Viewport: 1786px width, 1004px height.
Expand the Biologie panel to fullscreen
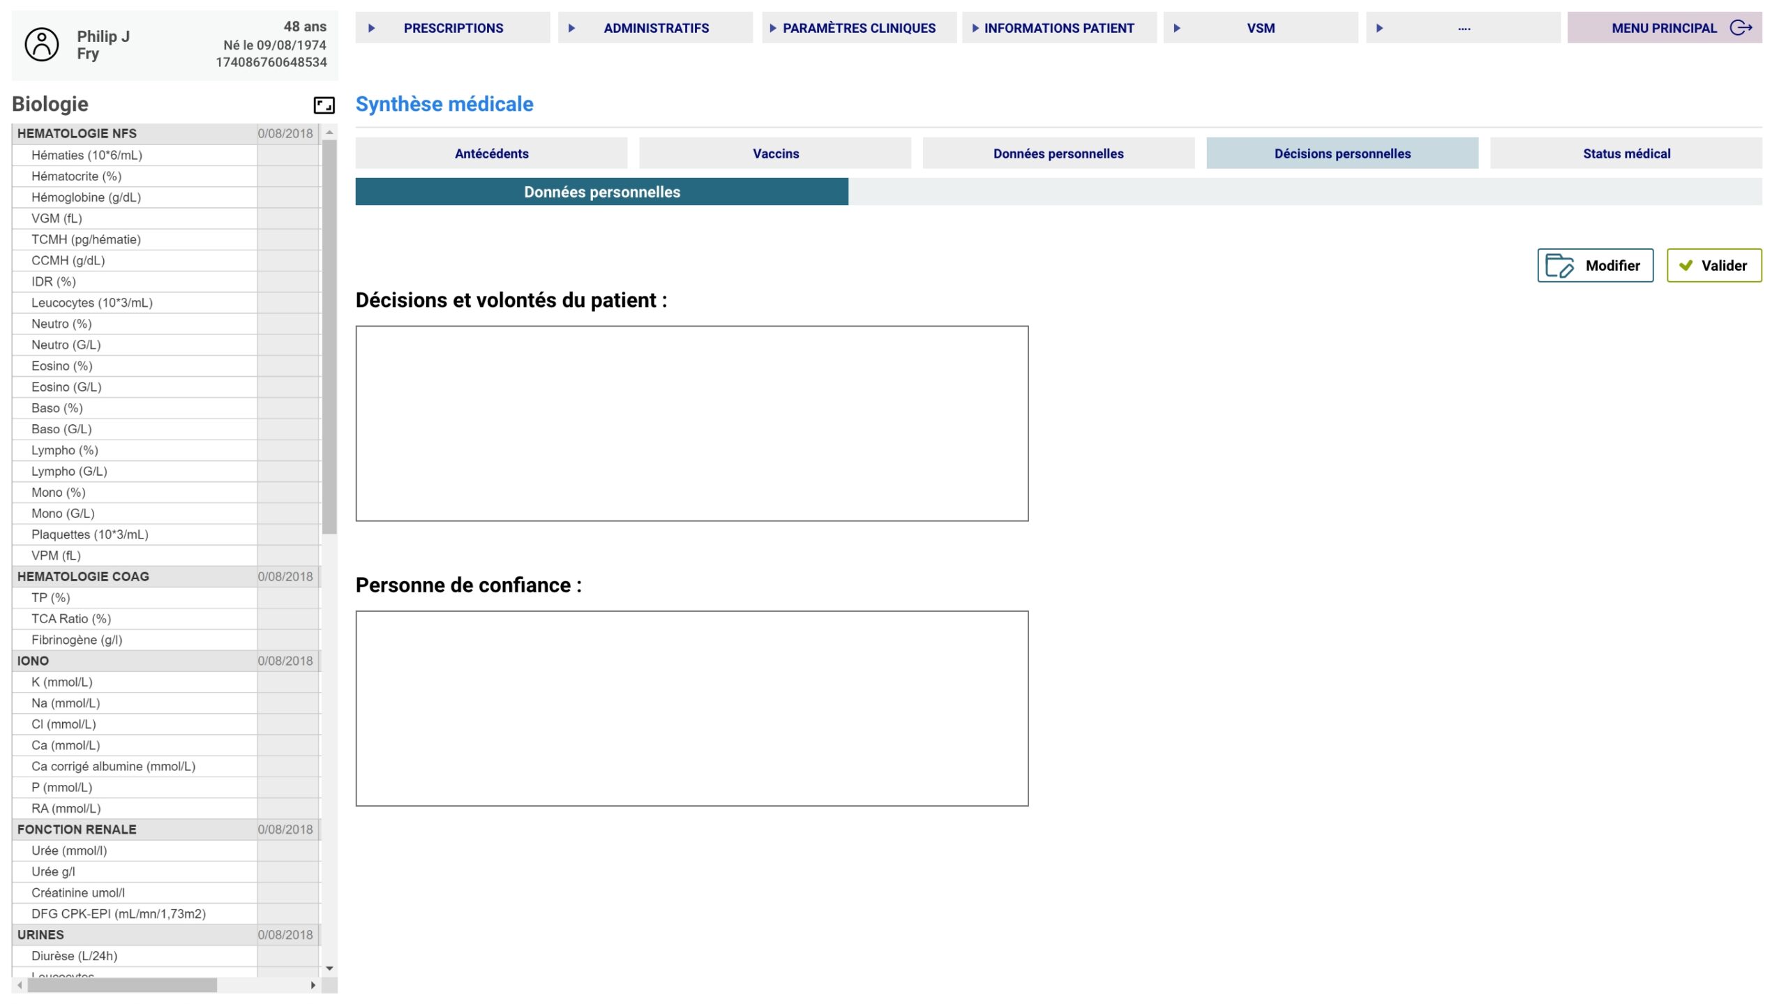324,105
